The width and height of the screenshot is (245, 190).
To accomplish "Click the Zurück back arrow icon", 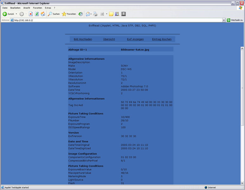I will [x=5, y=14].
